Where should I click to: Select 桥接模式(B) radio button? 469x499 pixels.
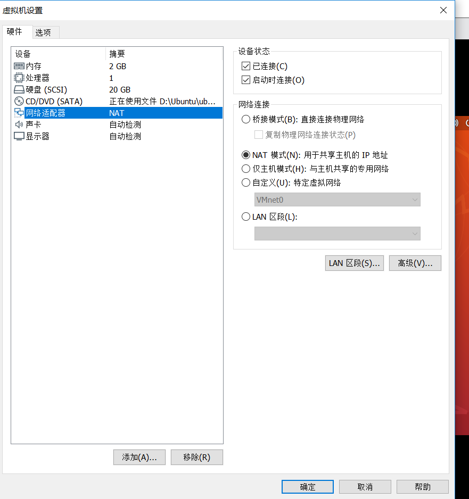coord(246,119)
